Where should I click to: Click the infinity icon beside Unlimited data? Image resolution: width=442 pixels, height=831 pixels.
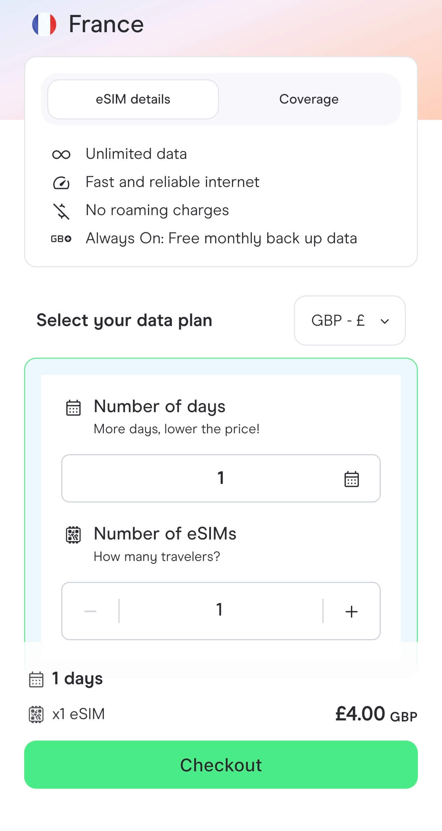coord(61,154)
